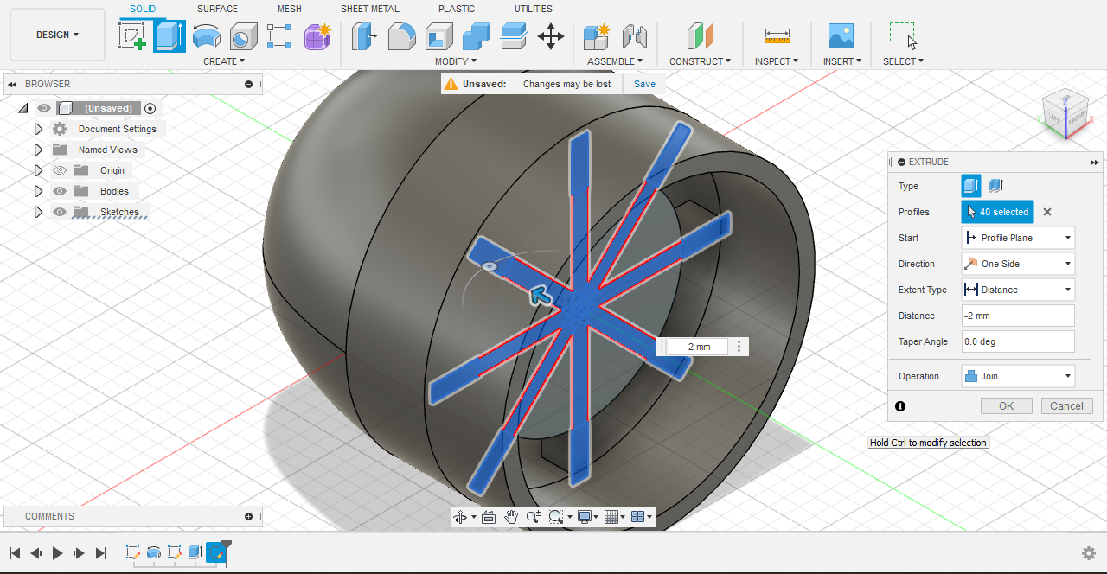Screen dimensions: 1107x574
Task: Click the Extrude info icon
Action: tap(900, 406)
